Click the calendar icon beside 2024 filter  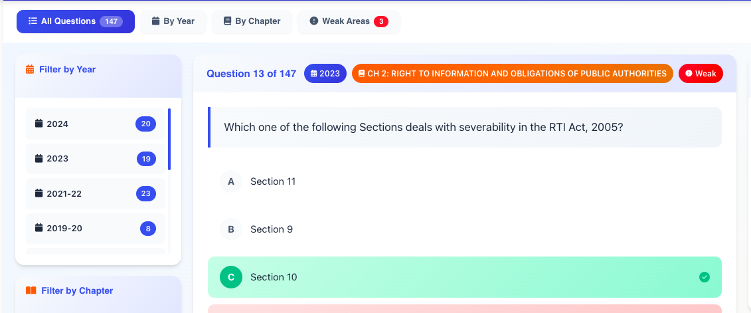tap(39, 124)
